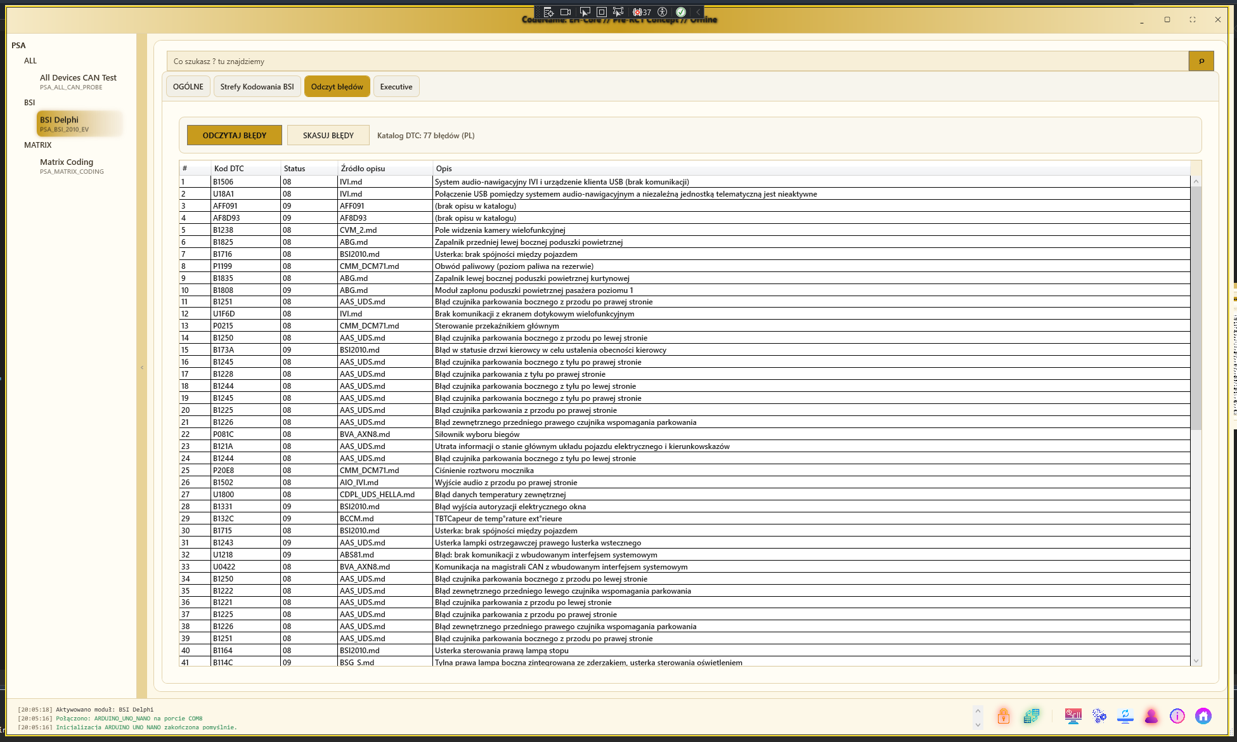The width and height of the screenshot is (1237, 742).
Task: Sort by the Kod DTC column header
Action: (245, 168)
